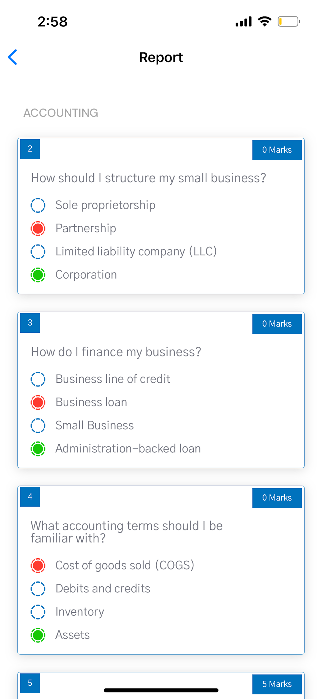Select the red Partnership radio button

click(38, 228)
